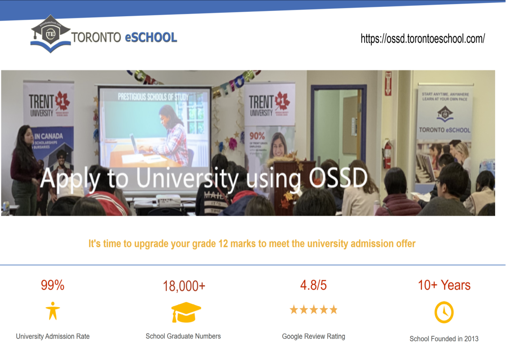Click the first star in the rating row
This screenshot has height=354, width=506.
(x=294, y=309)
